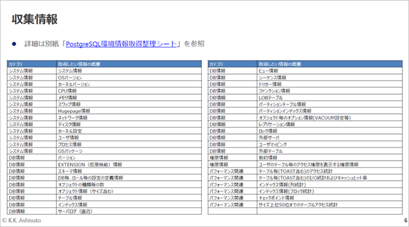
Task: Click the パーティションテーブル情報 cell
Action: point(330,105)
